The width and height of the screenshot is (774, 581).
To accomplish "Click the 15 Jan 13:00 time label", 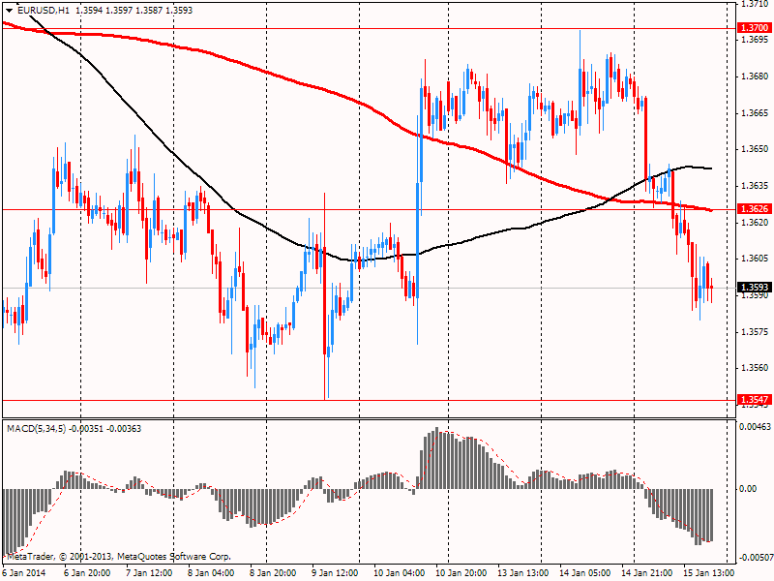I will (709, 572).
